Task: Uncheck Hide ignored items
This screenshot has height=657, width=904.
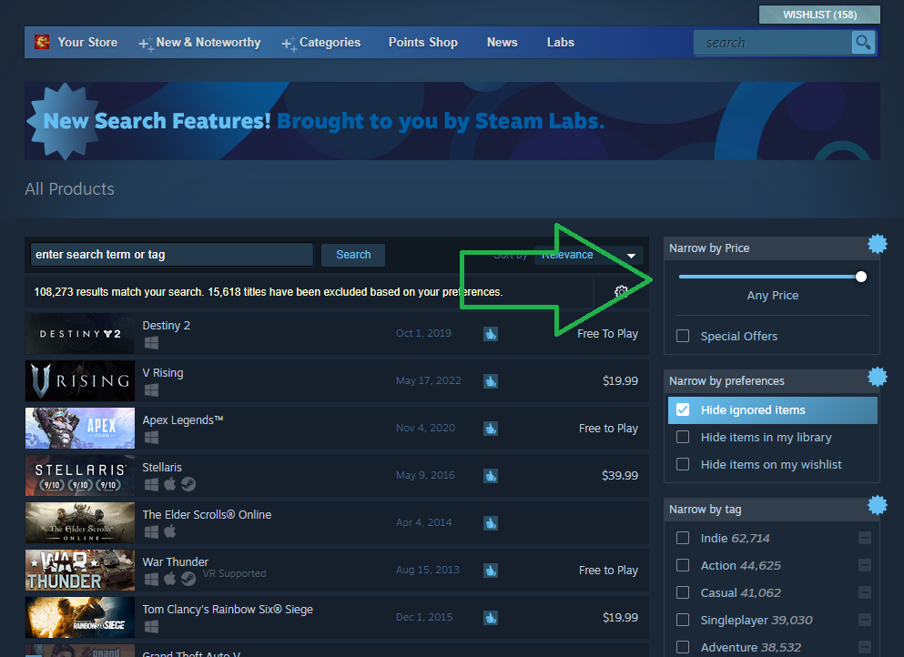Action: 683,409
